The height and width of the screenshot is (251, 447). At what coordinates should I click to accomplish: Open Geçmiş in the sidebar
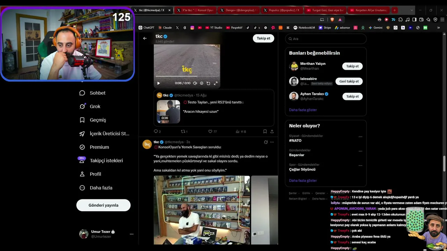tap(93, 120)
